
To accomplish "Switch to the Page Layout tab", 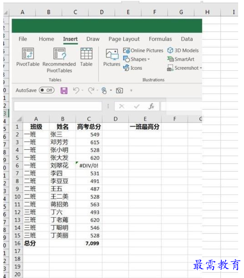I will (124, 39).
